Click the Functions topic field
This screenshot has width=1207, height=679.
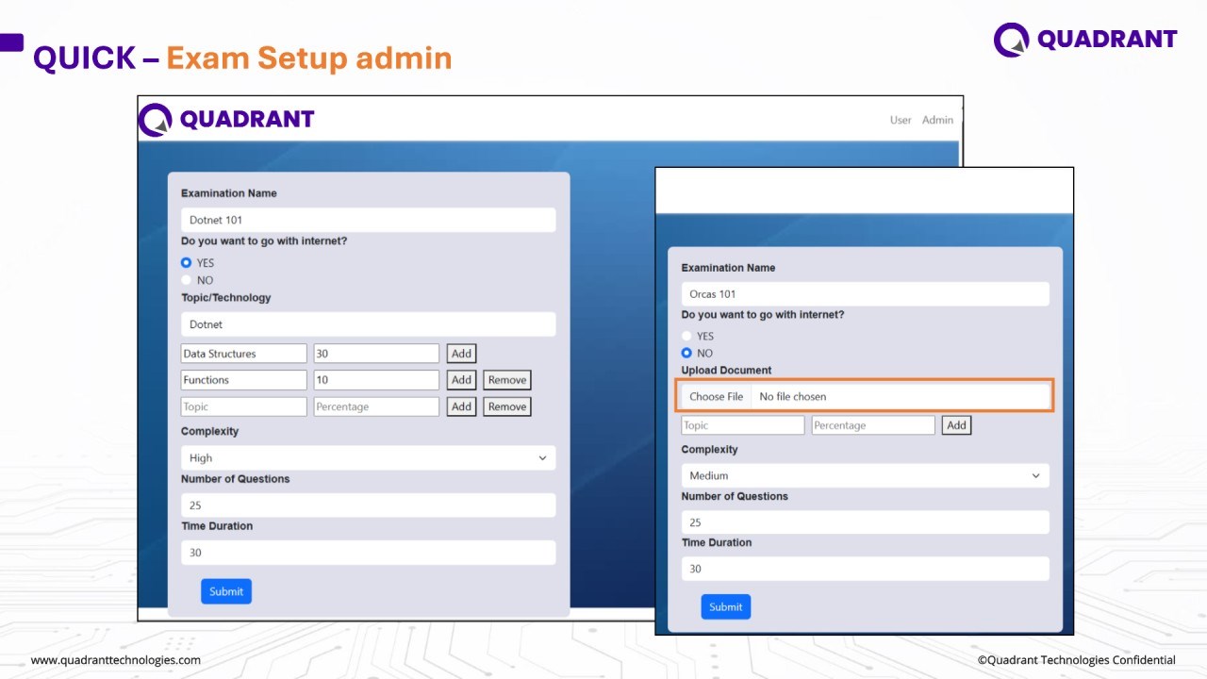(244, 380)
